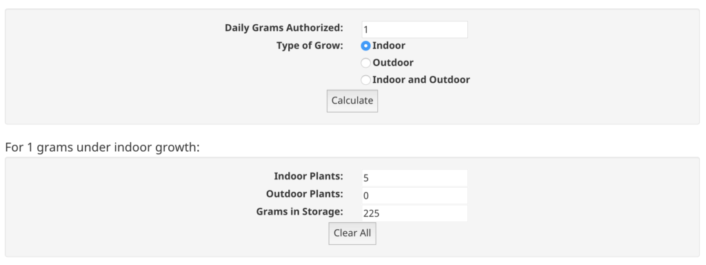Focus the Indoor Plants result field
This screenshot has height=265, width=706.
coord(414,178)
